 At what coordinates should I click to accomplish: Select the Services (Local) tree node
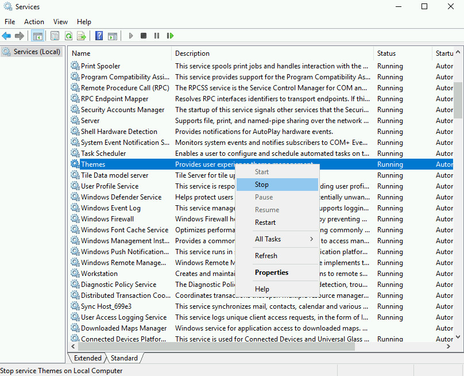tap(32, 52)
